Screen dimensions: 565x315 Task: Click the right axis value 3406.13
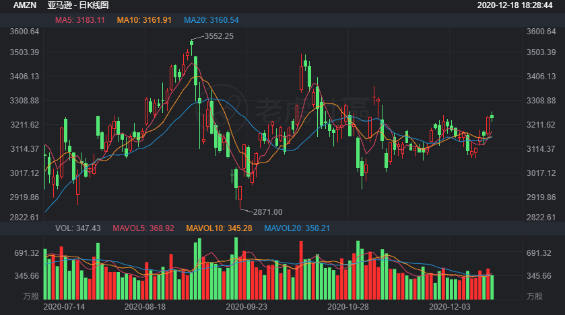(541, 77)
